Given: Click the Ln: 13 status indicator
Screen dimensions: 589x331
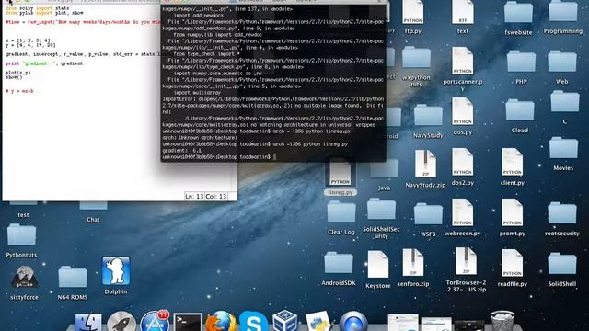Looking at the screenshot, I should (194, 196).
